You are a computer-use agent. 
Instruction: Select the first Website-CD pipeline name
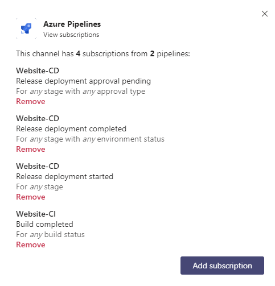38,71
